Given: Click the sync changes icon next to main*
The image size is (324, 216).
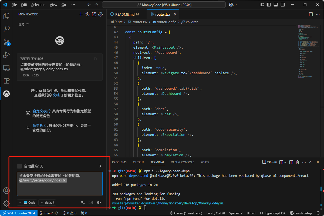Looking at the screenshot, I should pyautogui.click(x=56, y=213).
